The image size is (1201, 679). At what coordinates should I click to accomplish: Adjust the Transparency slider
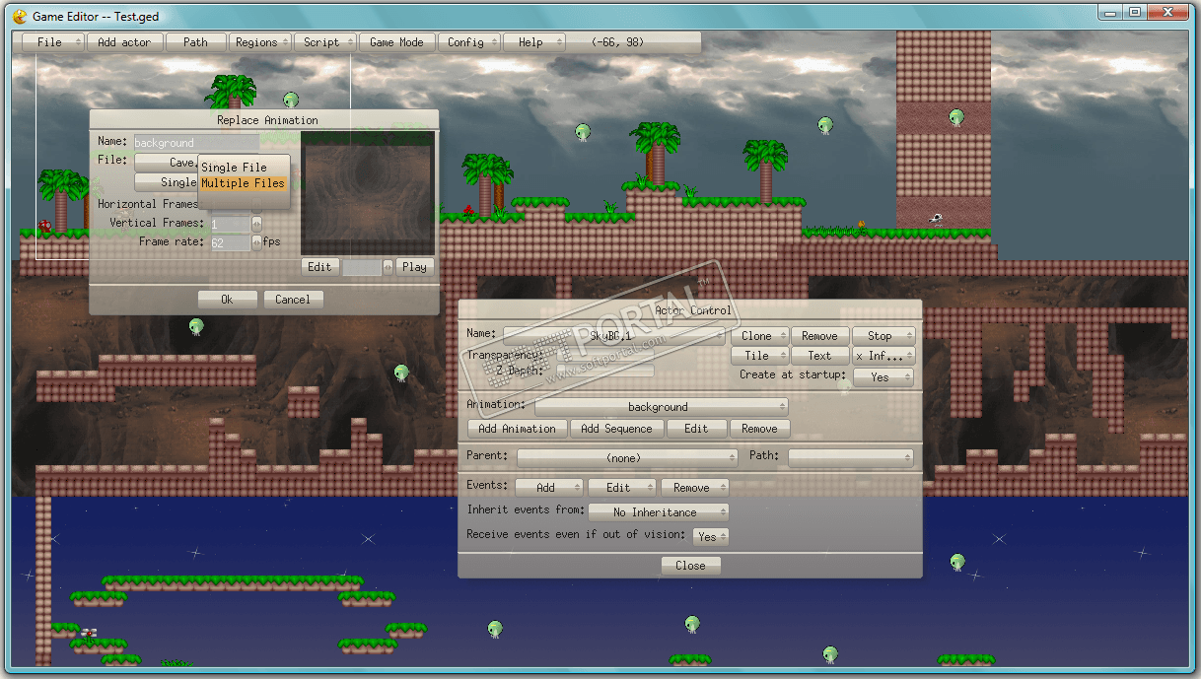(x=604, y=355)
